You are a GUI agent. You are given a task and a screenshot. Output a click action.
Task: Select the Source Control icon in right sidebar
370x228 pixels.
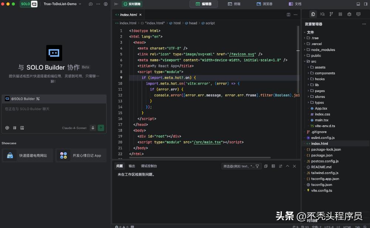331,14
